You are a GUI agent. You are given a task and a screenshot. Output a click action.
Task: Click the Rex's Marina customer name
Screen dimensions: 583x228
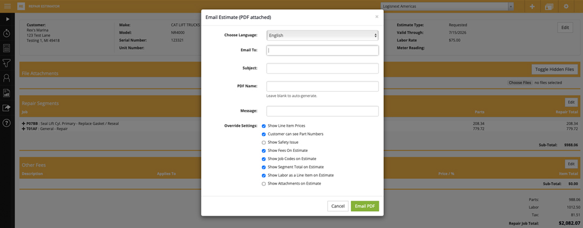click(38, 30)
